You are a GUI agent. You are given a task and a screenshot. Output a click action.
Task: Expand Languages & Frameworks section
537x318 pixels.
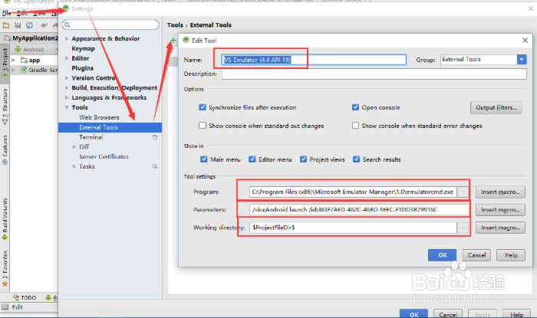[67, 98]
